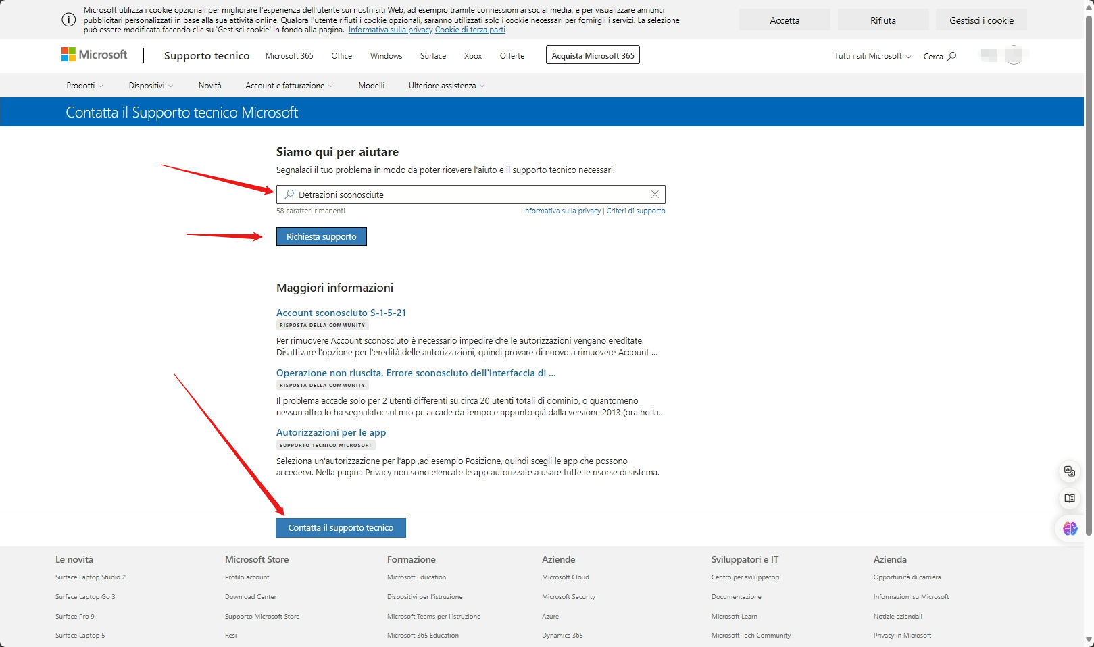Open the Microsoft logo home link
Viewport: 1094px width, 647px height.
[94, 55]
